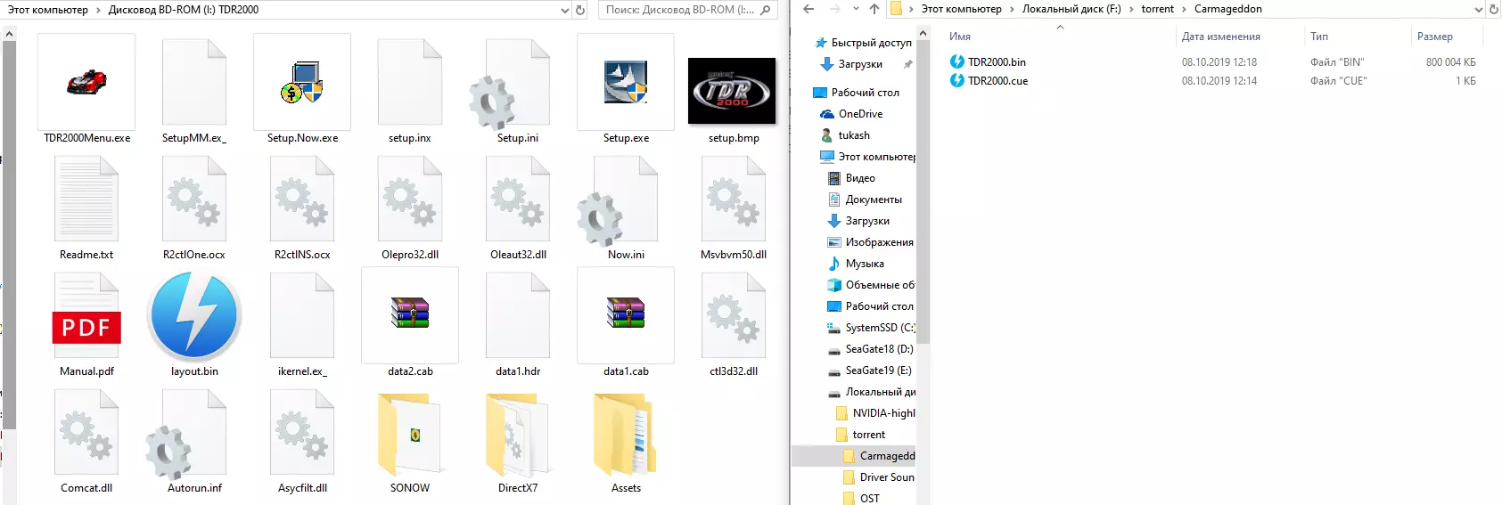Image resolution: width=1502 pixels, height=505 pixels.
Task: Select the data1.cab archive icon
Action: click(626, 314)
